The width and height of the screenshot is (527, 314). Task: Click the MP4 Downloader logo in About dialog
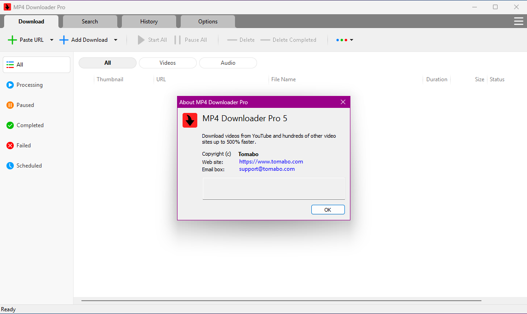pyautogui.click(x=190, y=120)
